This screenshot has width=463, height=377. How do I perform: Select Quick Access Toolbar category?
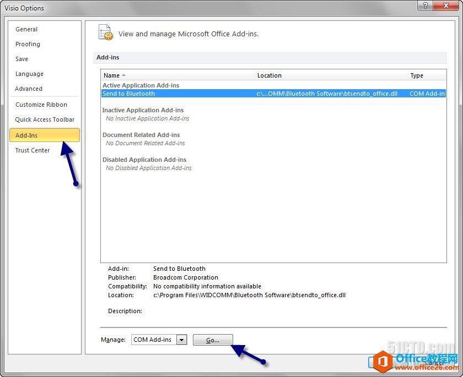tap(45, 119)
